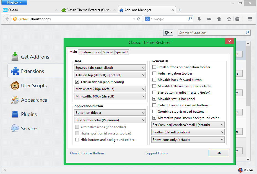Viewport: 257px width, 174px height.
Task: Open Tabs on top (default) dropdown
Action: pos(110,75)
